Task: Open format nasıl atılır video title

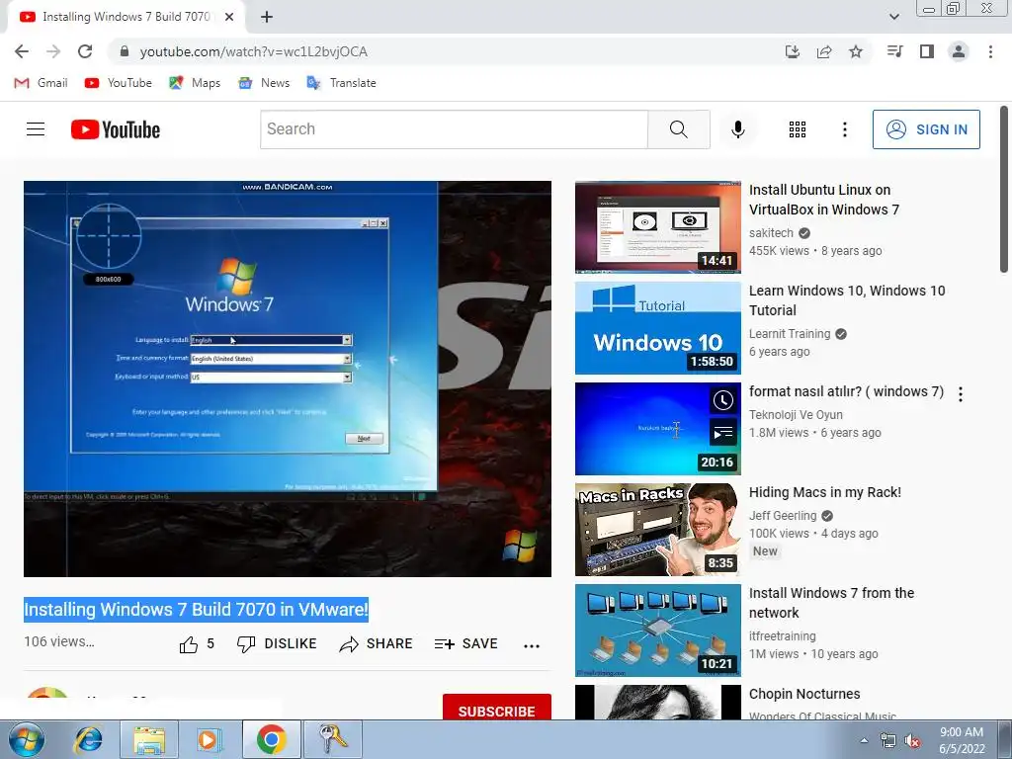Action: (x=846, y=391)
